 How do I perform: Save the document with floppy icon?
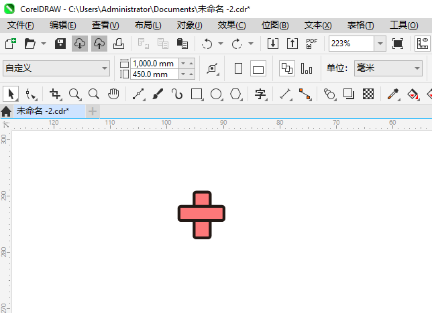pos(60,44)
